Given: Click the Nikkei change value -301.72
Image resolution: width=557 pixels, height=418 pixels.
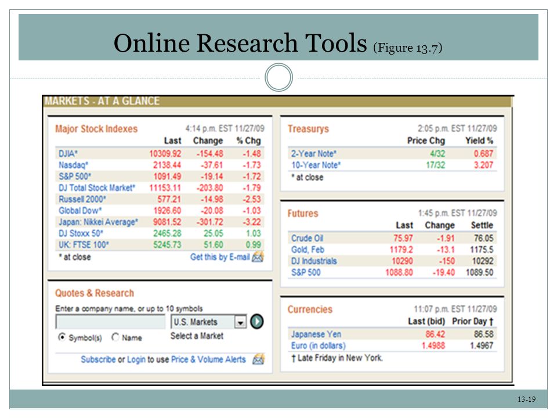Looking at the screenshot, I should (x=210, y=222).
